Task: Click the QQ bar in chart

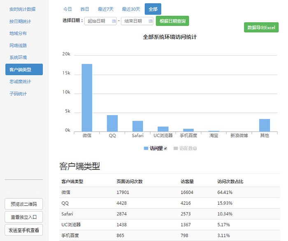Action: click(x=112, y=123)
